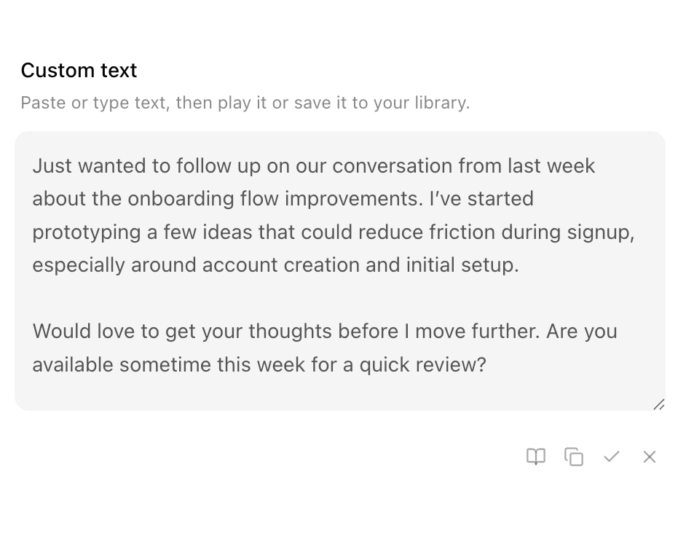Image resolution: width=686 pixels, height=542 pixels.
Task: Click the X to clear the custom text
Action: coord(649,457)
